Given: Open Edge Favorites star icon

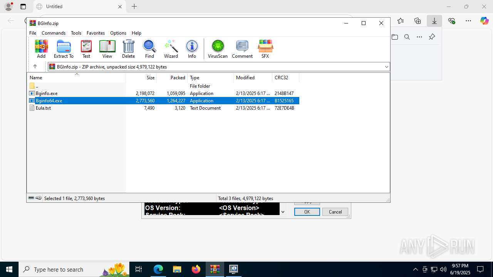Looking at the screenshot, I should coord(401,21).
